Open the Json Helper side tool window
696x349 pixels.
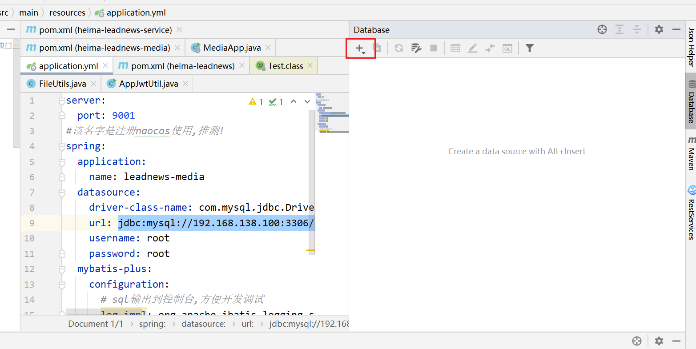point(691,47)
